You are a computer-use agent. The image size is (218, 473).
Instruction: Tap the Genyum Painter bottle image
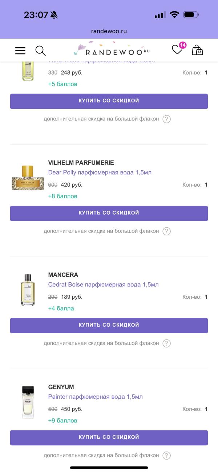[28, 402]
